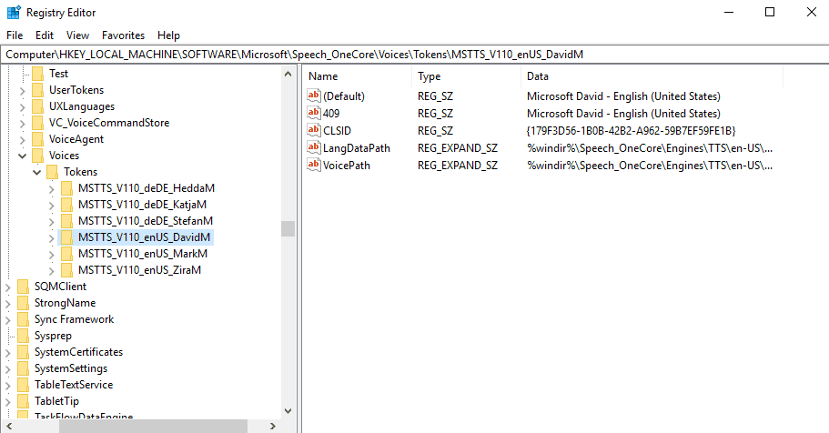The width and height of the screenshot is (829, 433).
Task: Open the File menu
Action: point(15,35)
